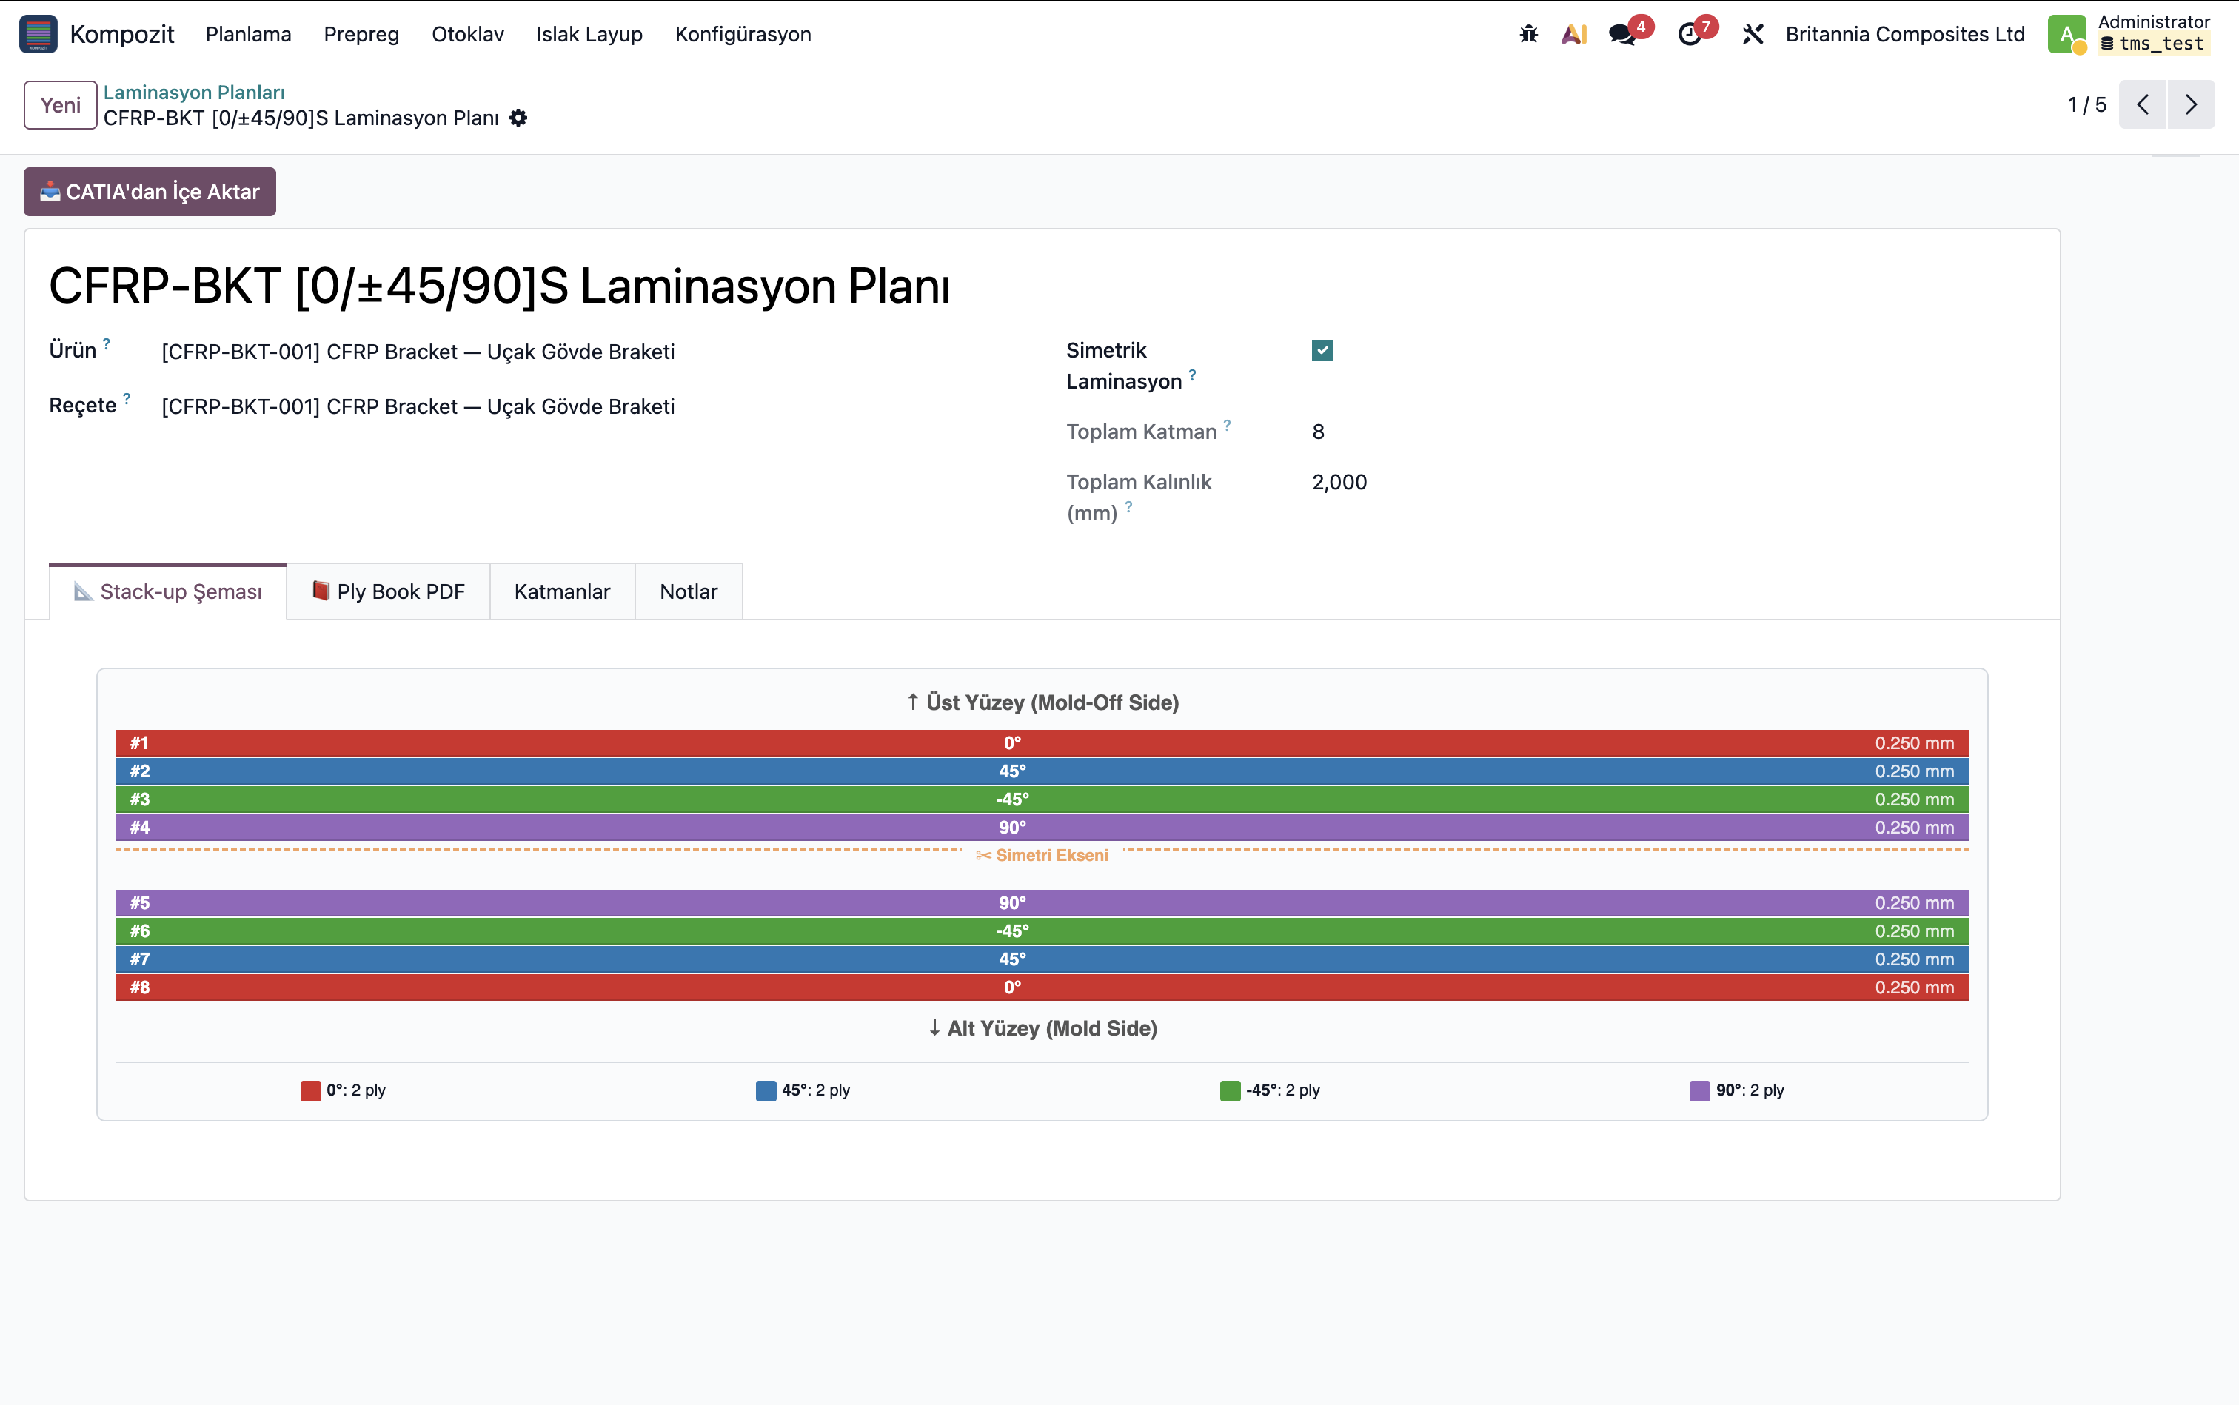The width and height of the screenshot is (2239, 1405).
Task: Open the Islak Layup menu
Action: click(589, 34)
